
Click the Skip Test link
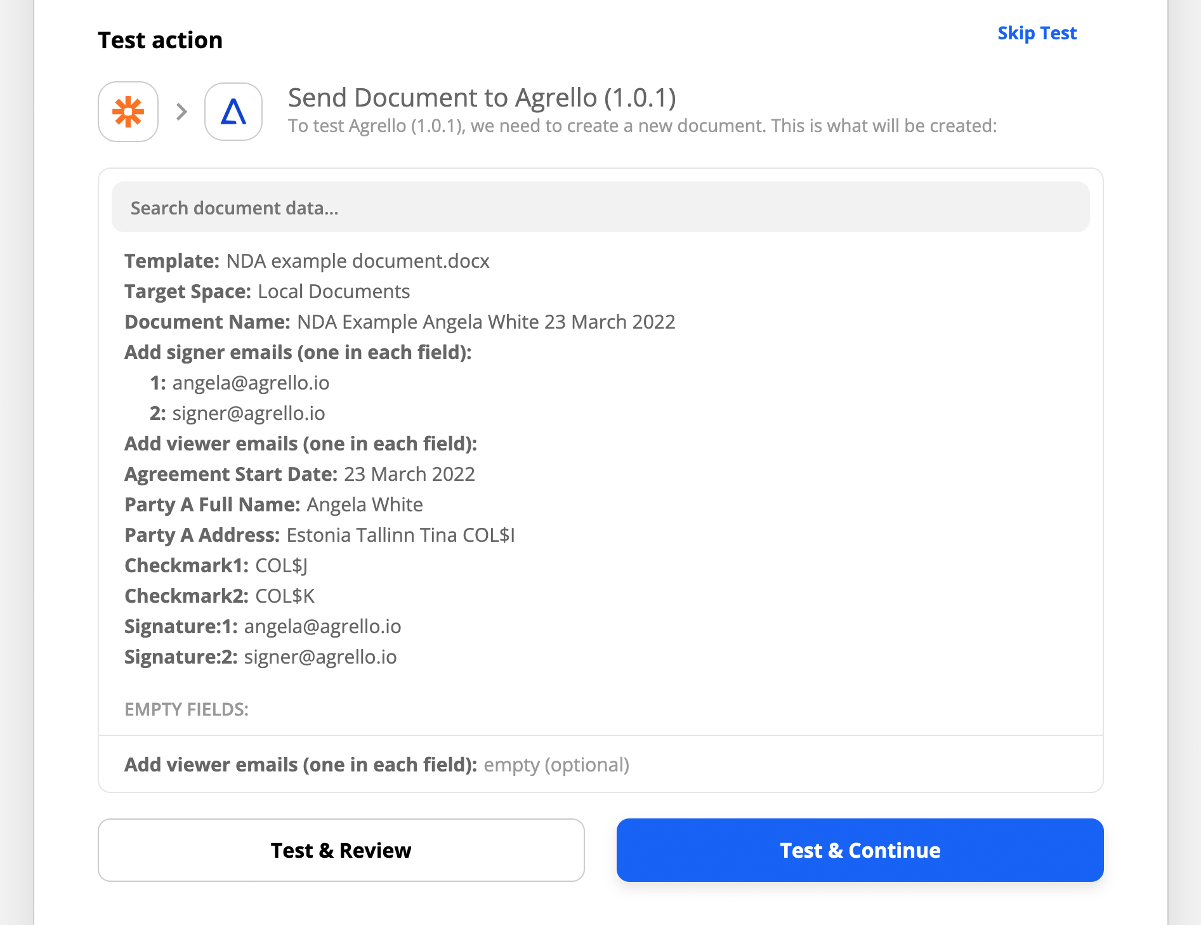point(1037,33)
